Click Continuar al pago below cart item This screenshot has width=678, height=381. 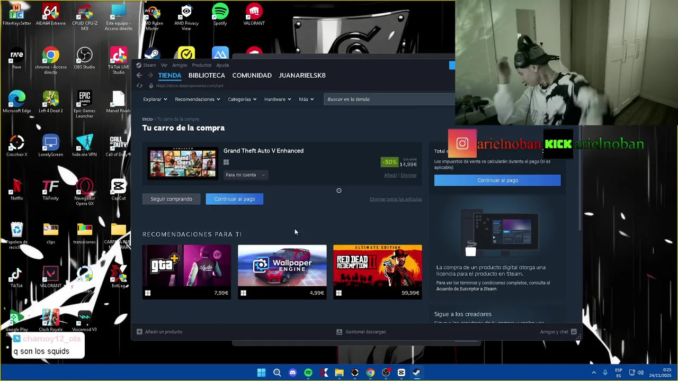pos(234,199)
